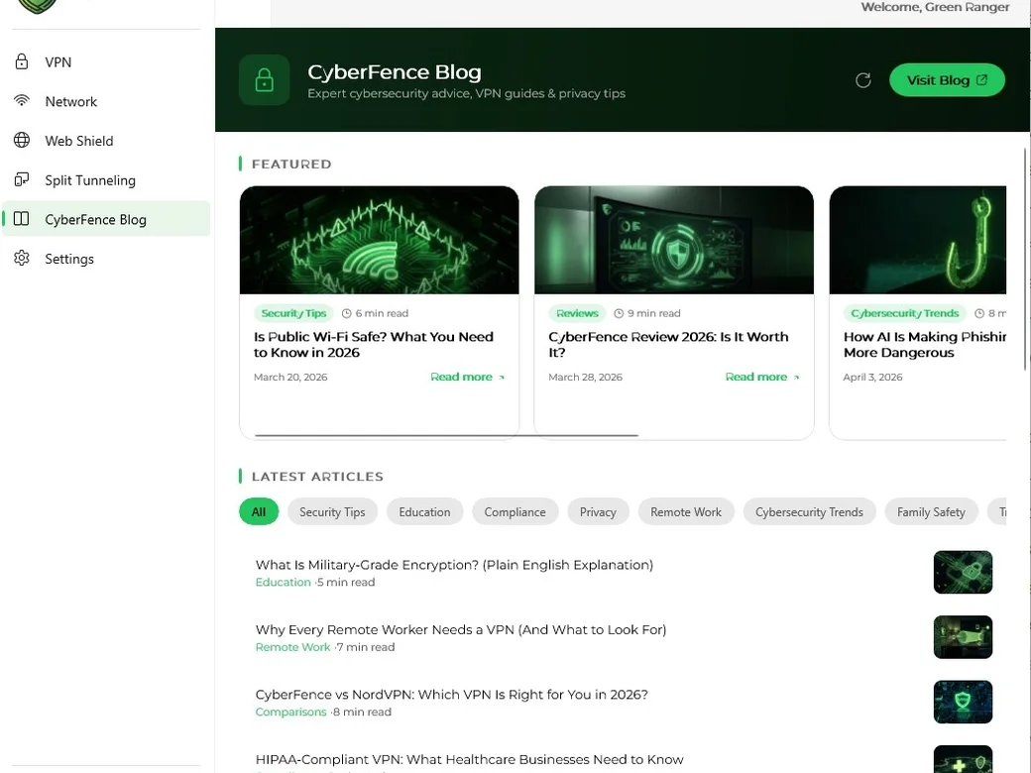The width and height of the screenshot is (1031, 773).
Task: Open the VPN lock icon in sidebar
Action: 22,61
